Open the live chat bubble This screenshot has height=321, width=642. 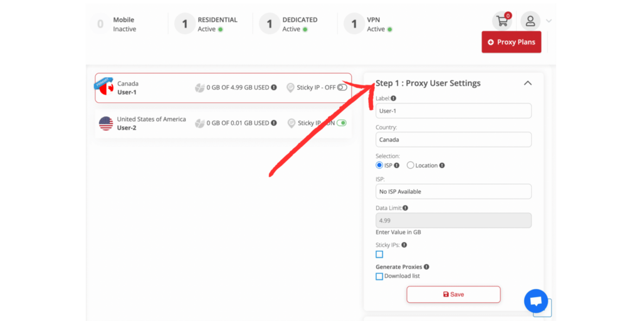[x=536, y=302]
